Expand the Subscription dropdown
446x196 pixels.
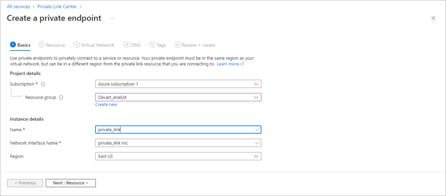pos(178,84)
